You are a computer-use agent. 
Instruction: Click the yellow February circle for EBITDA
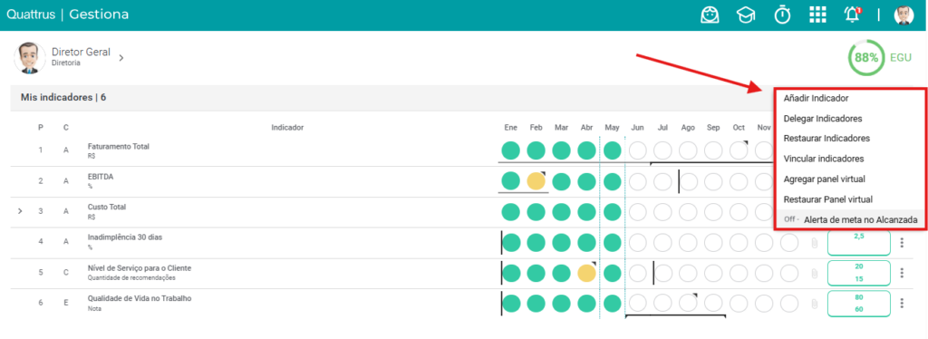(536, 181)
